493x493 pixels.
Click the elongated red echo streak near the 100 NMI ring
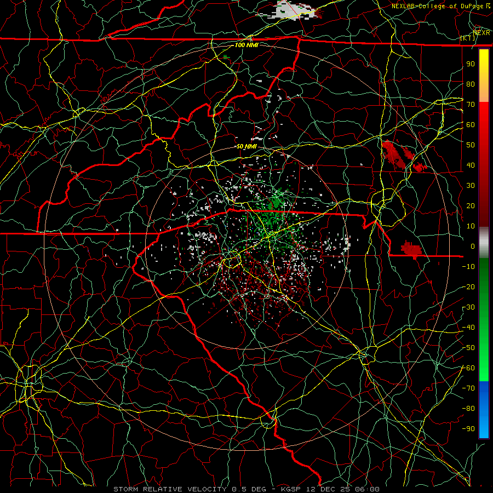tap(394, 154)
